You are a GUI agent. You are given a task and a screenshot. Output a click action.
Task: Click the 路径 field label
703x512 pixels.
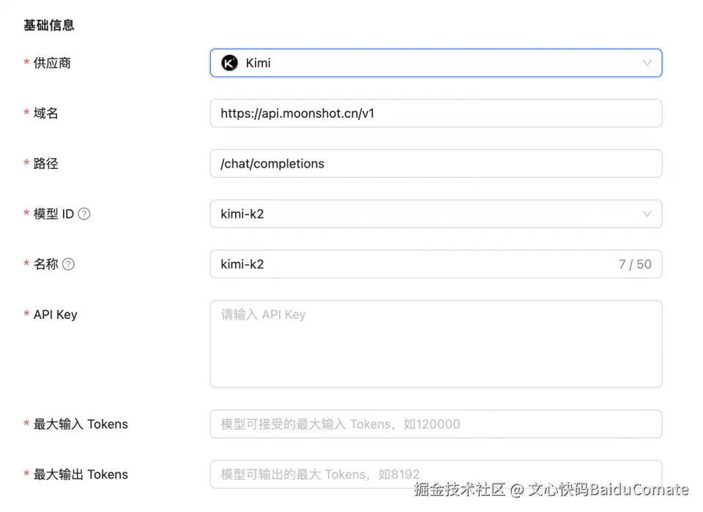pyautogui.click(x=45, y=164)
